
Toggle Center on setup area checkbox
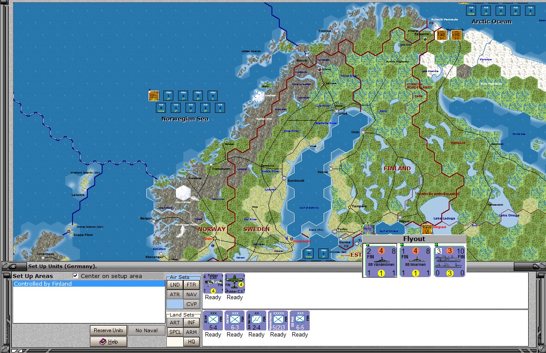click(x=76, y=276)
